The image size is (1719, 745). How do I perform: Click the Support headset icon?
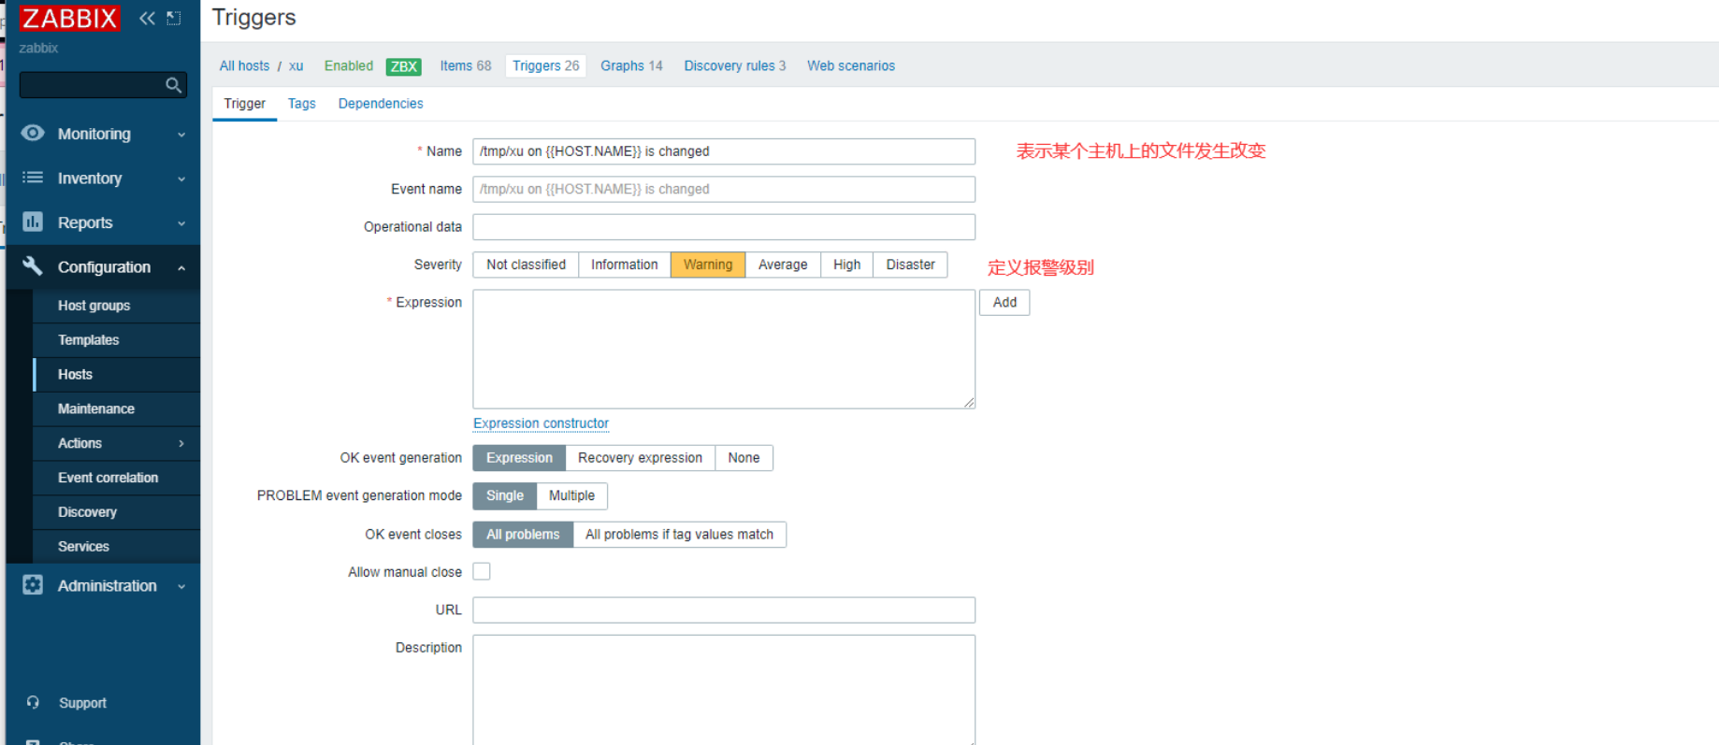tap(34, 702)
